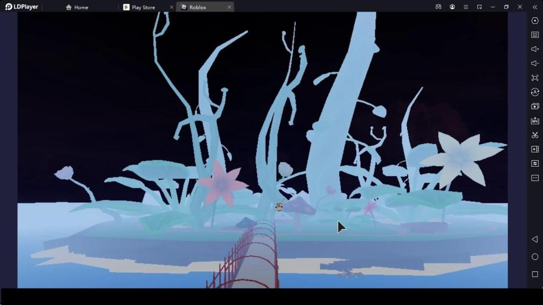This screenshot has width=543, height=305.
Task: Open the multi-instance manager icon
Action: (535, 106)
